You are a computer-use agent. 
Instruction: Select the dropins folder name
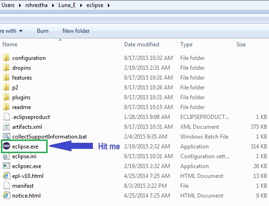[21, 68]
